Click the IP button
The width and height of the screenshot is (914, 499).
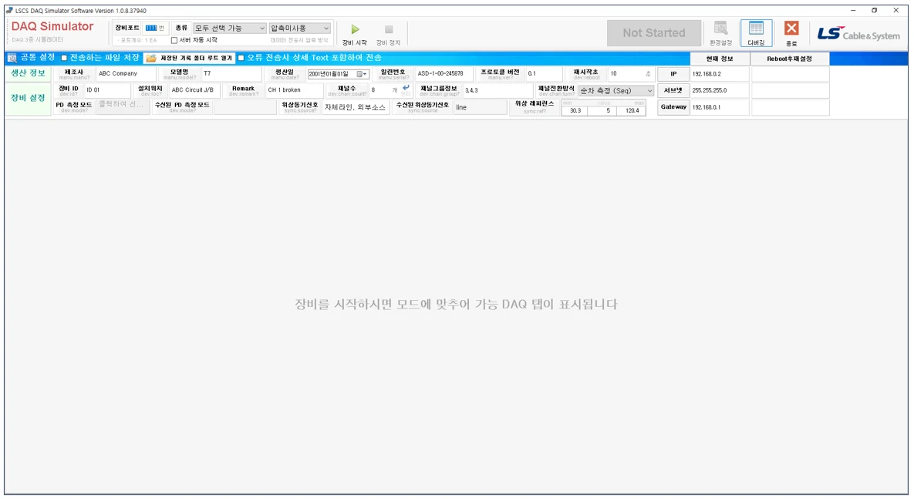[x=673, y=74]
